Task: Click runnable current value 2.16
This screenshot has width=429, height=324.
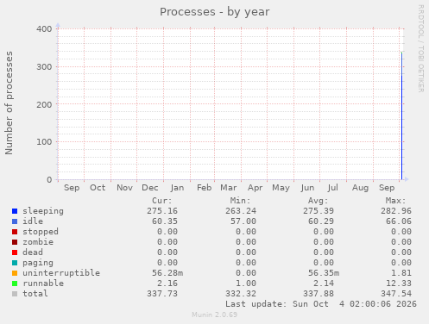Action: pos(167,283)
